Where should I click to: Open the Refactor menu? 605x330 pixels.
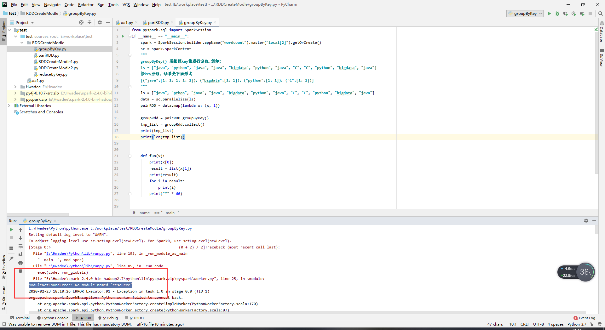[86, 4]
